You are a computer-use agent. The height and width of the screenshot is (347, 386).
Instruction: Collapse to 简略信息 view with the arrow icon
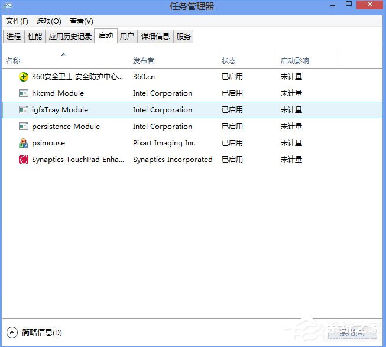(12, 332)
